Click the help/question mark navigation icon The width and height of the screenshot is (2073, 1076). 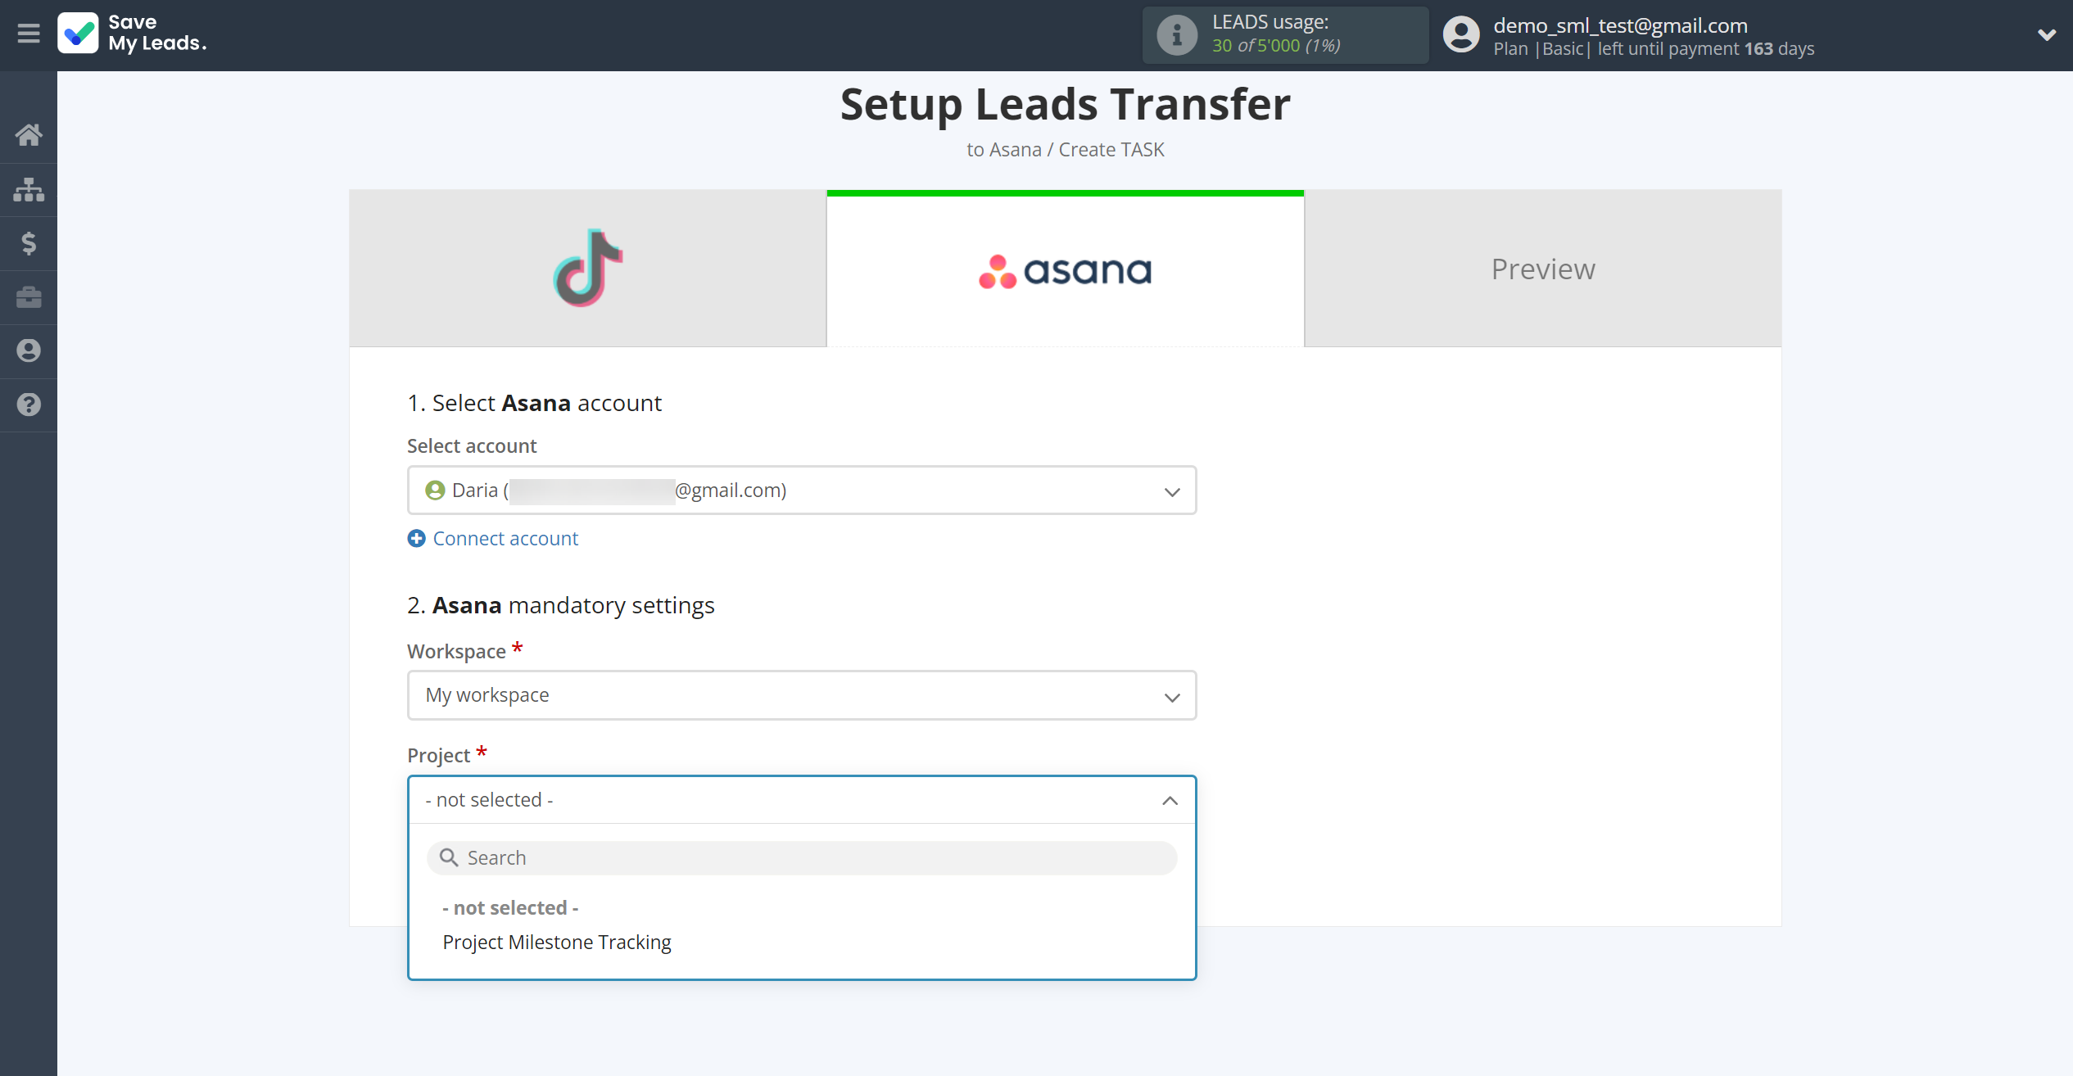(29, 405)
